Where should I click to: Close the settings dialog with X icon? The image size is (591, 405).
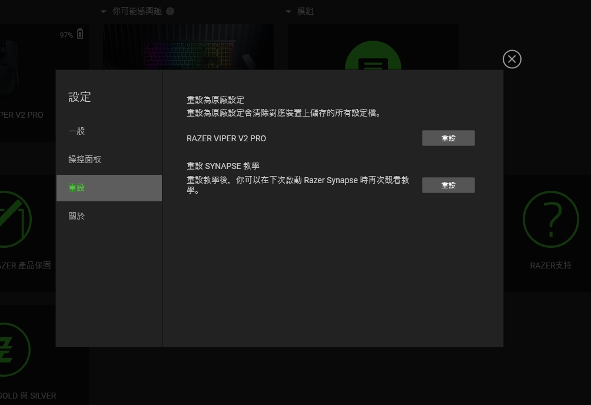click(512, 59)
